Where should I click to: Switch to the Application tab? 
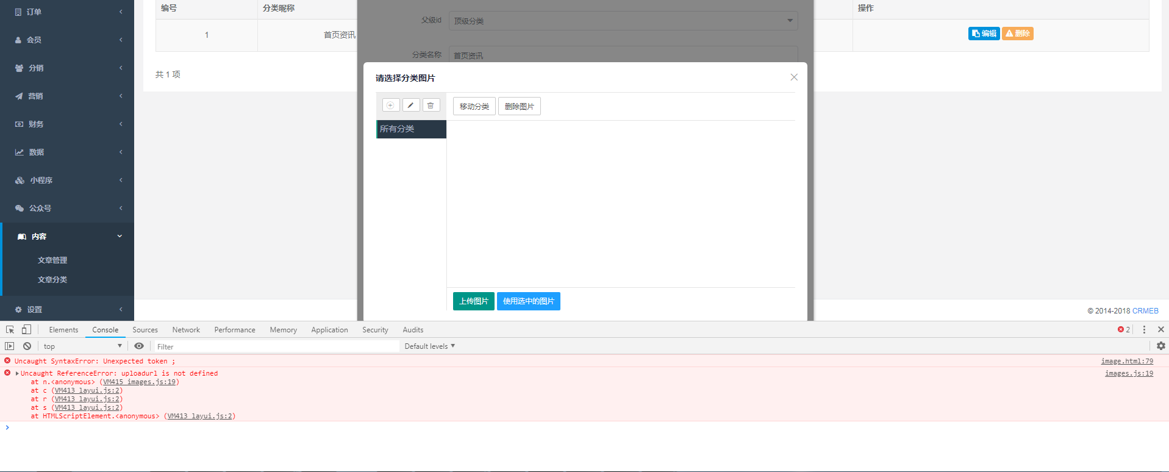coord(329,330)
